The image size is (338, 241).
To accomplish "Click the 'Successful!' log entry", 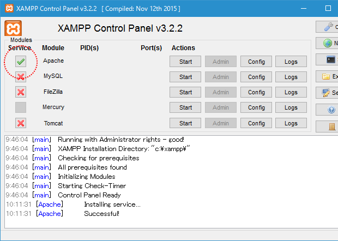I will 101,214.
